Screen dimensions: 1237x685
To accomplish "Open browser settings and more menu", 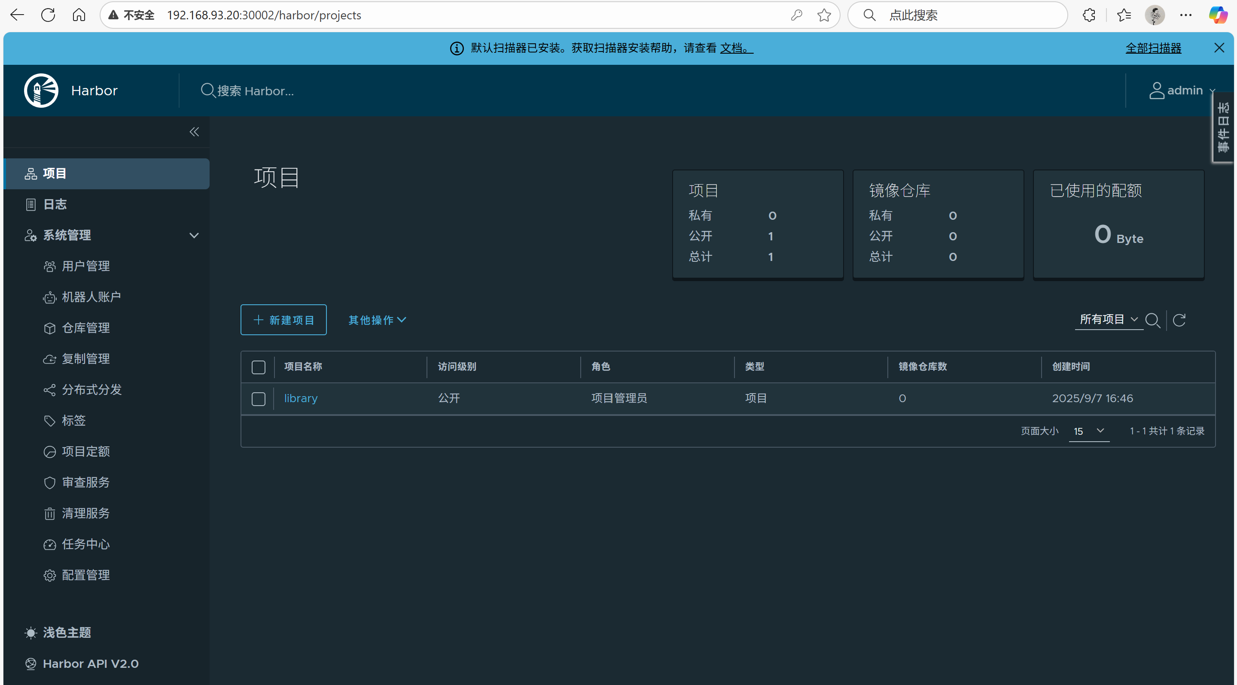I will coord(1185,15).
